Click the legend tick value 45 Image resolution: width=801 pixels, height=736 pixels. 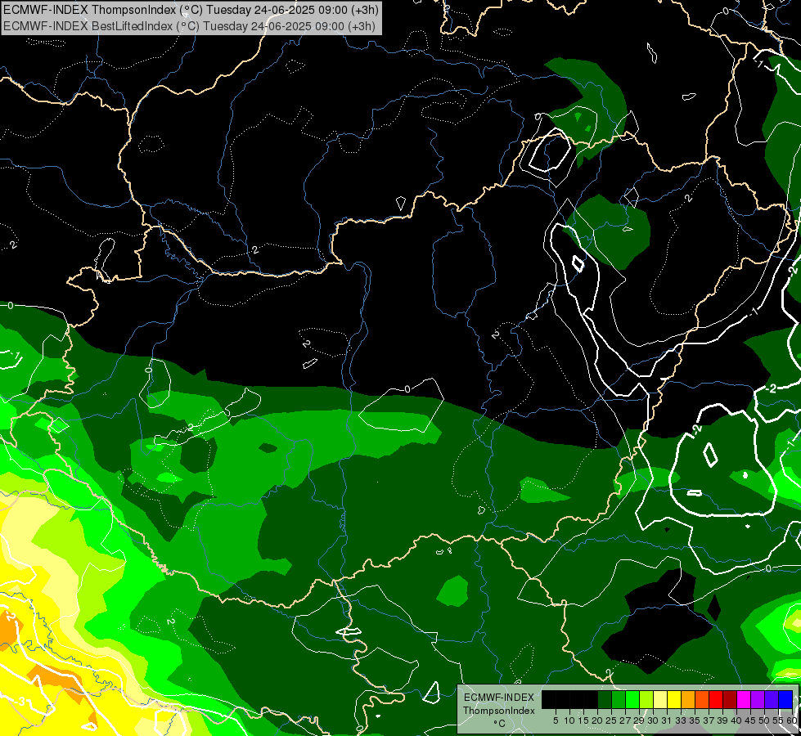[750, 720]
